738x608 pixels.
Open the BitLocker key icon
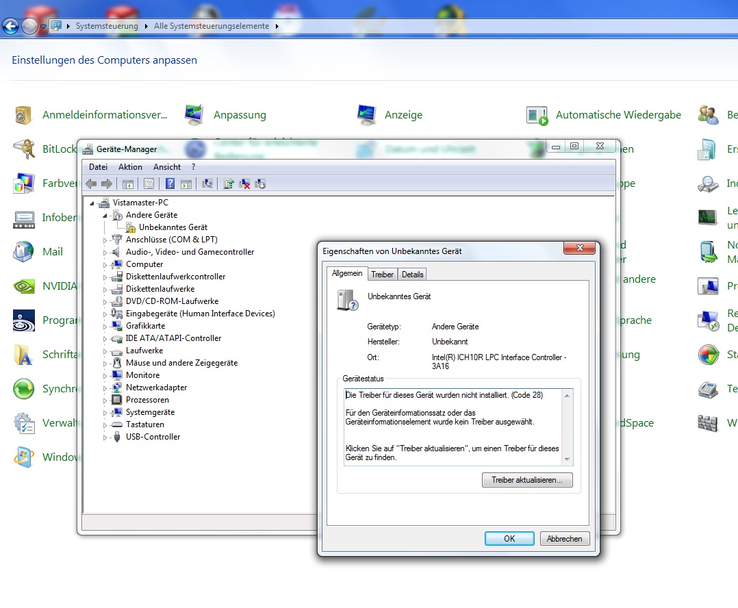point(23,149)
